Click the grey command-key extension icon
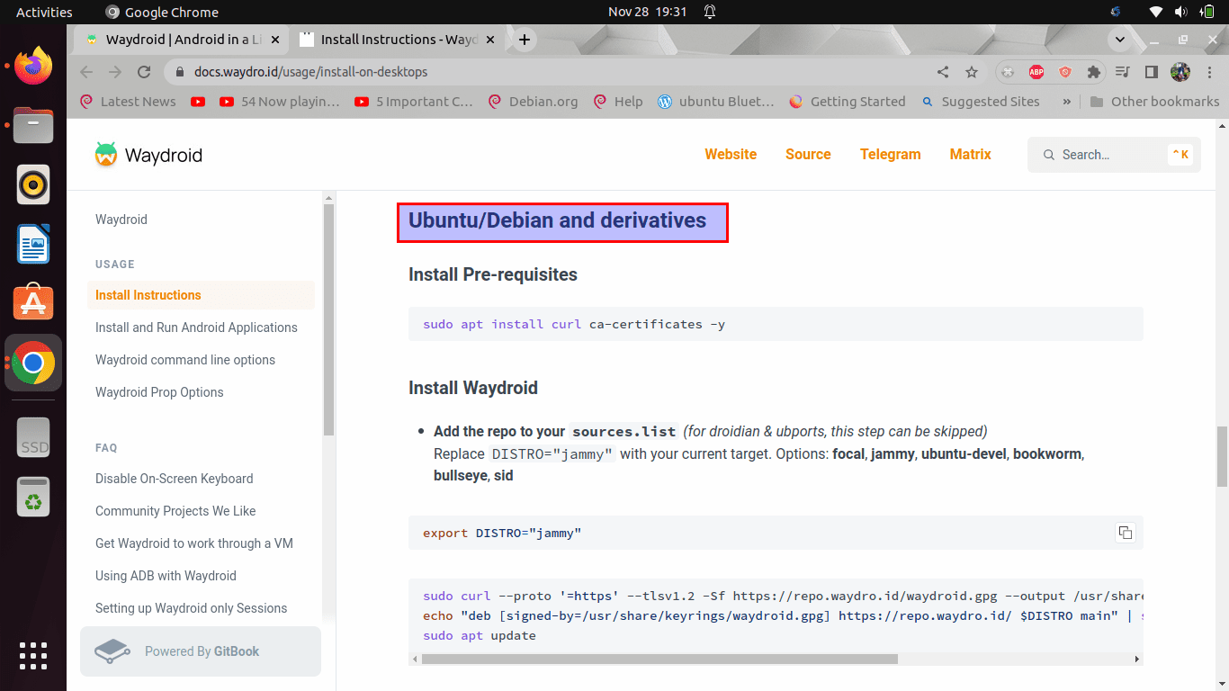 click(1009, 72)
